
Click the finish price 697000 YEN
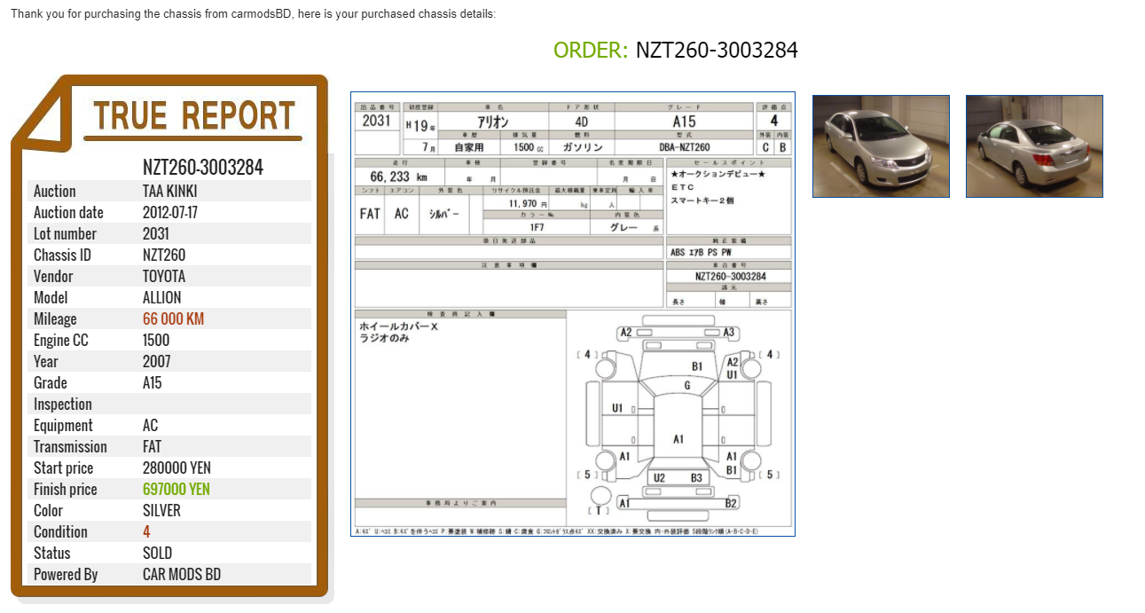point(176,490)
